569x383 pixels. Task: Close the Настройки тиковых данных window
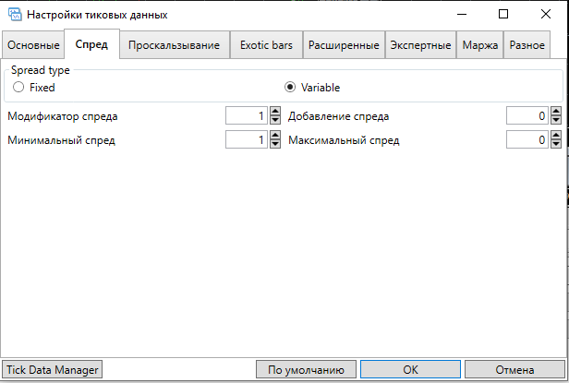tap(545, 15)
